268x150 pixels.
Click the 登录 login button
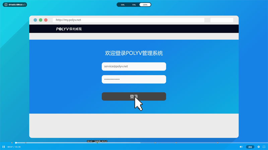point(134,97)
